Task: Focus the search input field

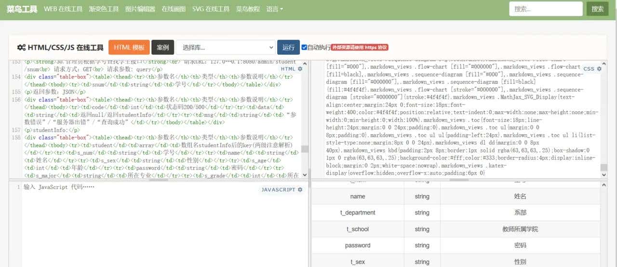Action: coord(546,9)
